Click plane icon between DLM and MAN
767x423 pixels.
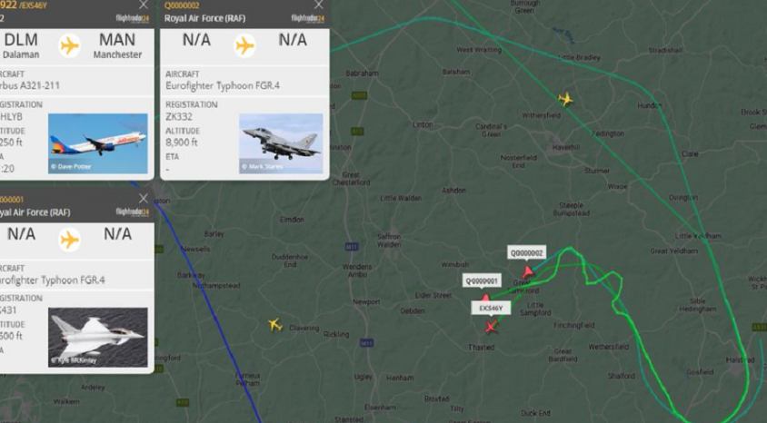(69, 46)
